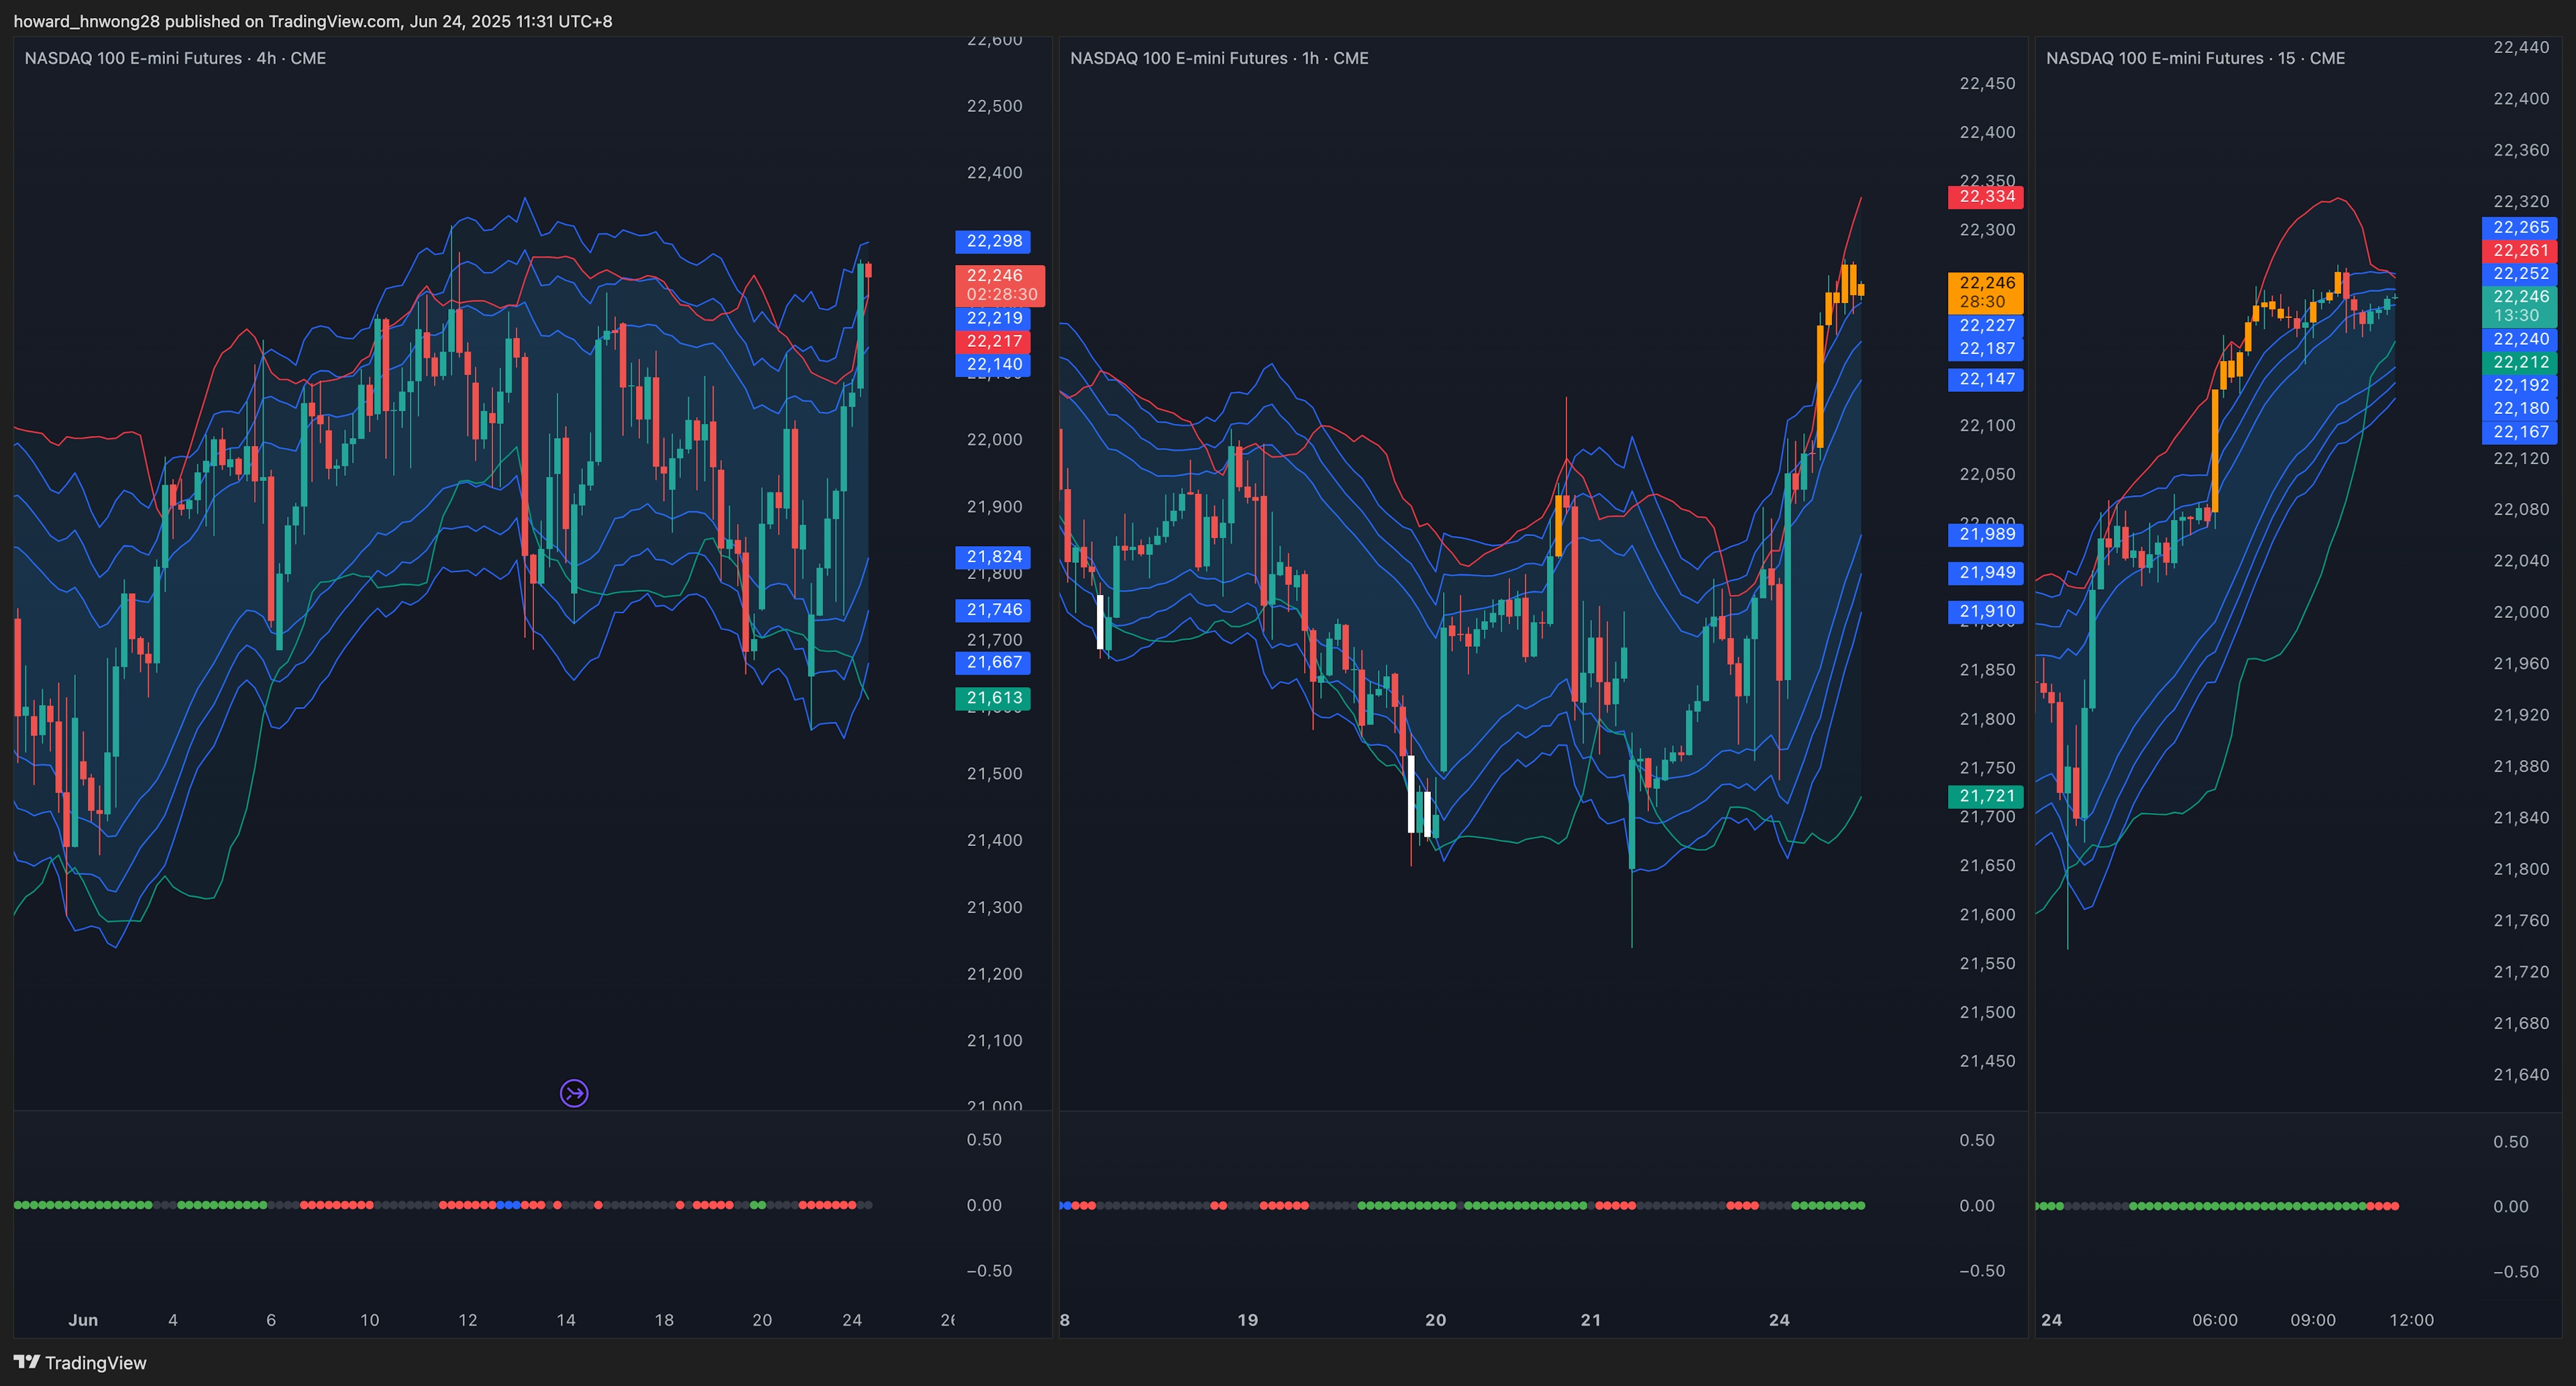Click the red 22,217 price label on 4h chart
2576x1386 pixels.
tap(993, 341)
